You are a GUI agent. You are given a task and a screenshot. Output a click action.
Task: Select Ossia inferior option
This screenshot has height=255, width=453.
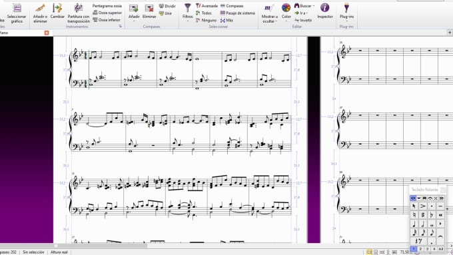107,20
